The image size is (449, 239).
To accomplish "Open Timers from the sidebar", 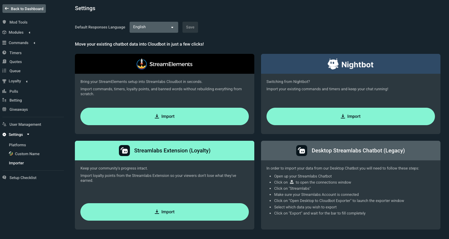I will (x=16, y=53).
